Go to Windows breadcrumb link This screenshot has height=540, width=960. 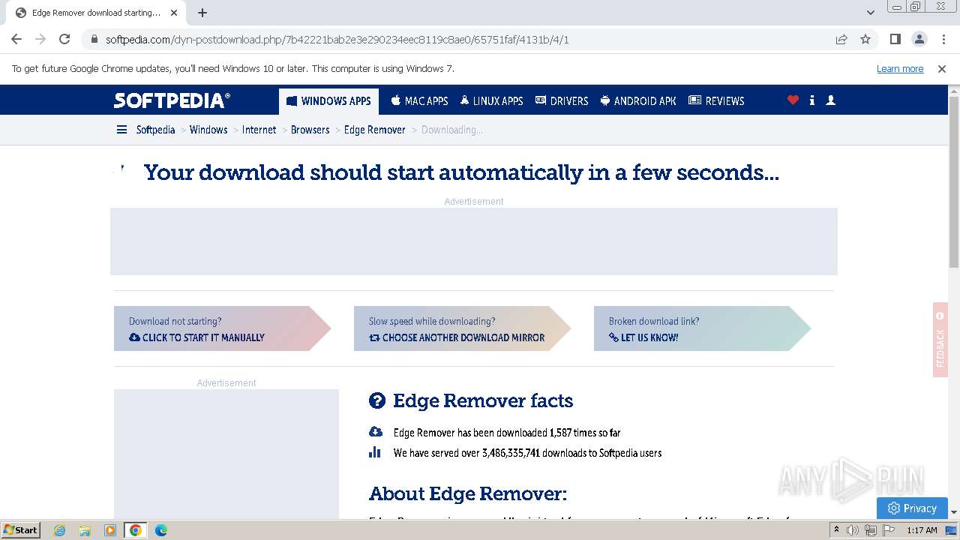point(208,130)
